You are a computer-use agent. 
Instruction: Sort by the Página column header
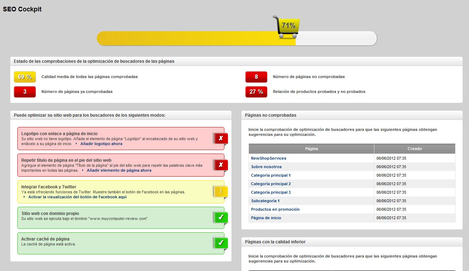coord(311,148)
